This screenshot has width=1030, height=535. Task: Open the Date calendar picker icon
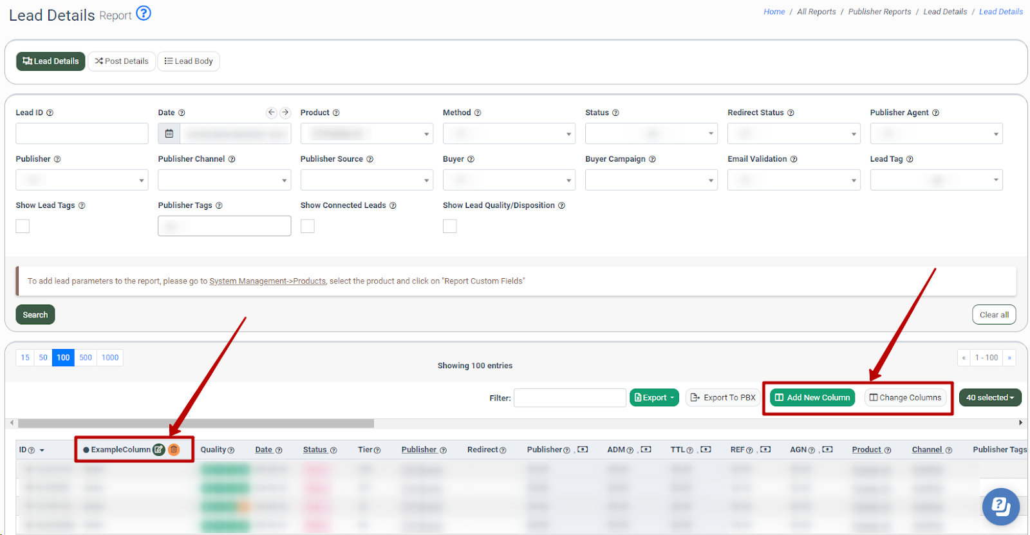pos(169,133)
